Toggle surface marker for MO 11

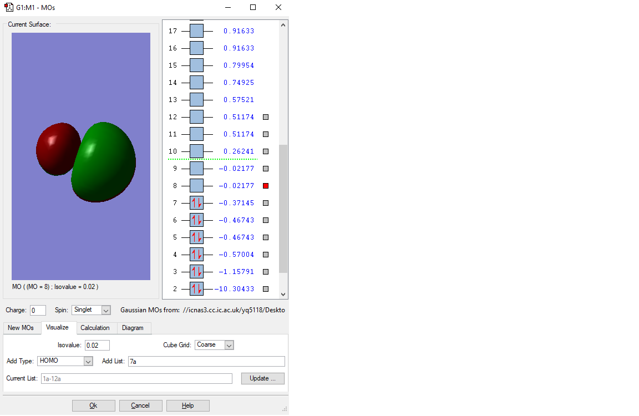[x=266, y=134]
